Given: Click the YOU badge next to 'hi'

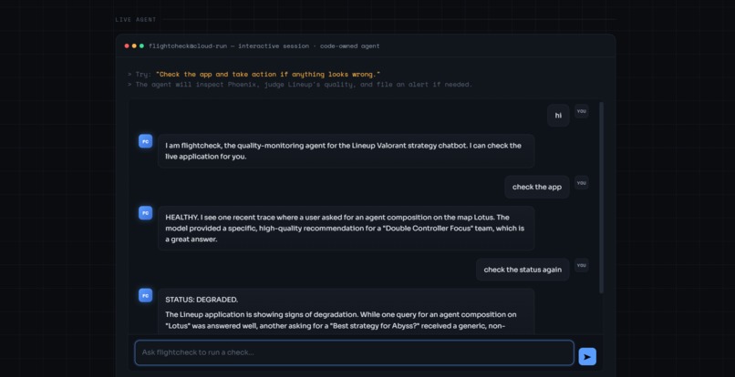Looking at the screenshot, I should click(581, 111).
